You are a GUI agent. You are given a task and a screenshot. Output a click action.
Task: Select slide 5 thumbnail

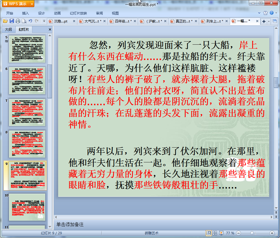pyautogui.click(x=27, y=49)
